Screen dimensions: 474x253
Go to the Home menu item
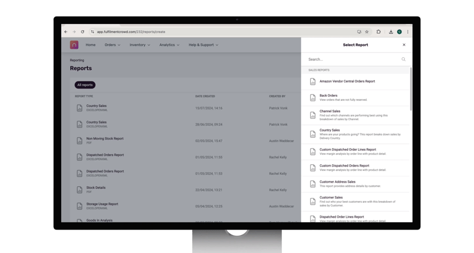coord(90,45)
